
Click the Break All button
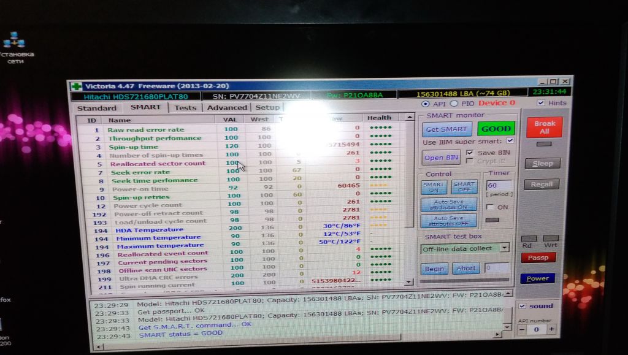coord(545,128)
